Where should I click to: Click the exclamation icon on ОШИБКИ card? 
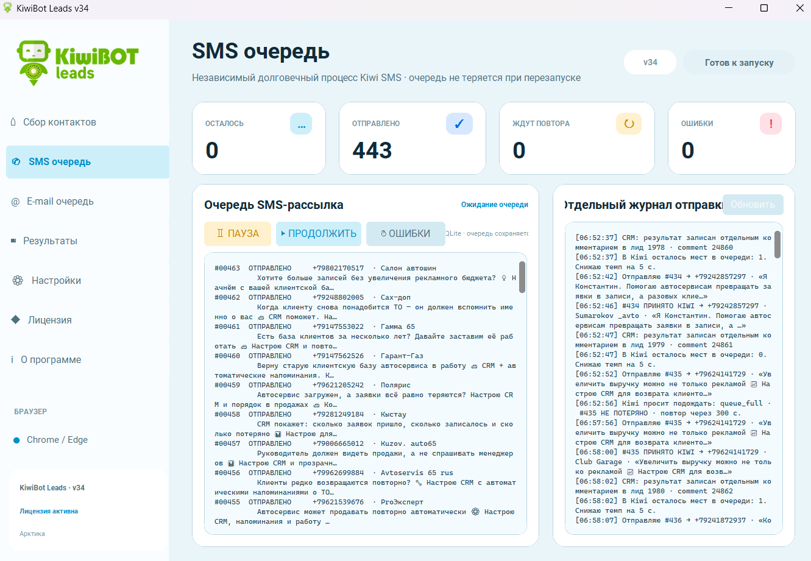point(771,124)
